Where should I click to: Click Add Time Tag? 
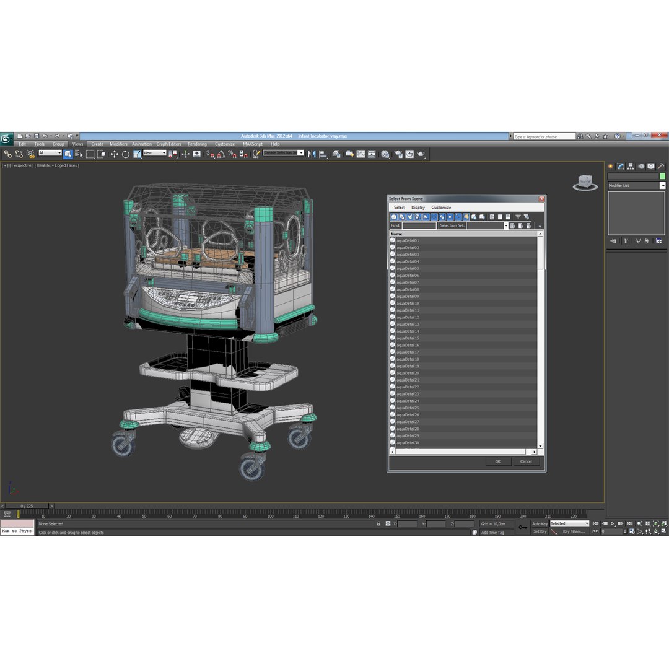(x=492, y=533)
